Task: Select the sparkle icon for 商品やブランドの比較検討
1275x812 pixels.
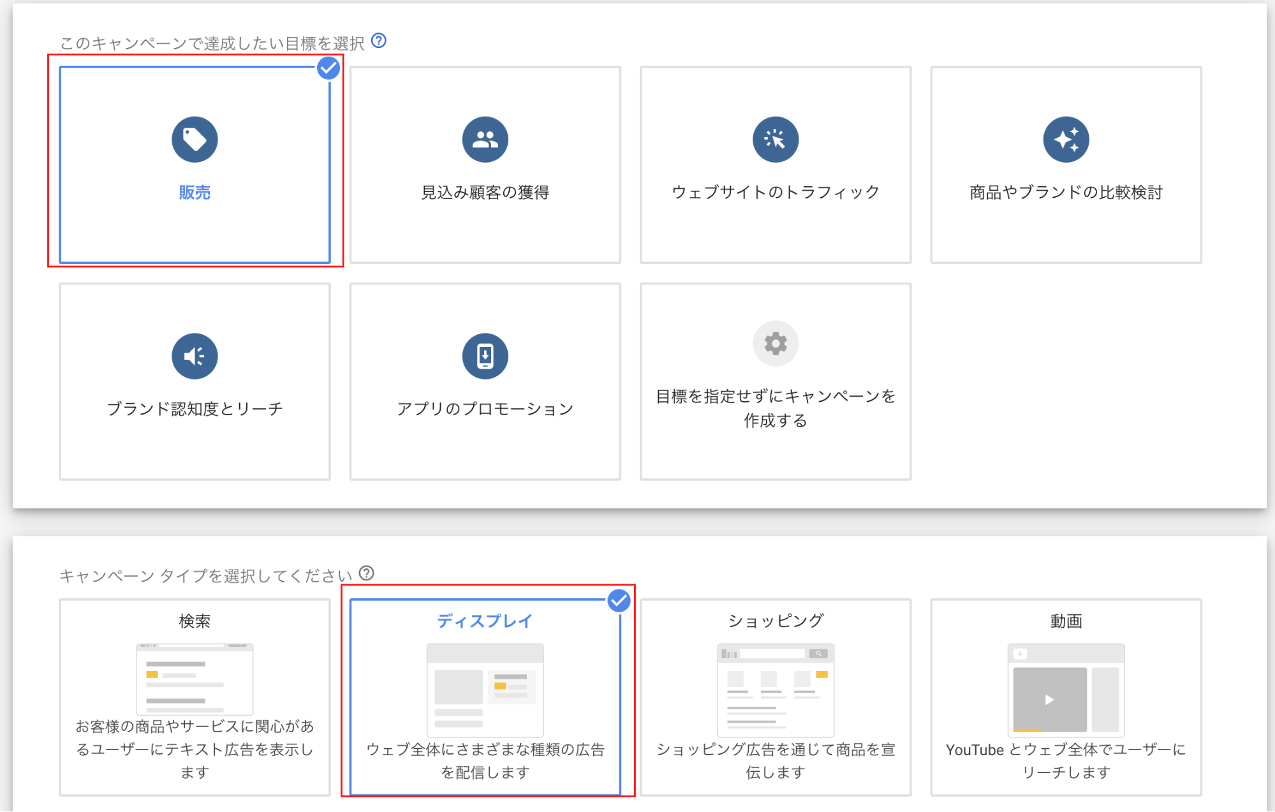Action: click(x=1065, y=139)
